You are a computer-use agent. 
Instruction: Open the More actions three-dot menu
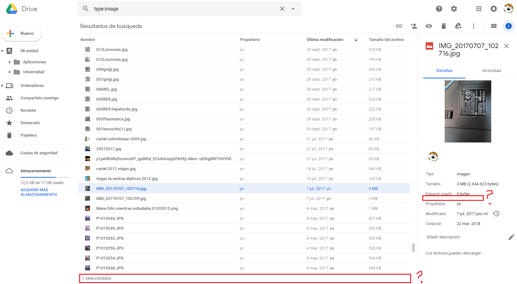(474, 26)
